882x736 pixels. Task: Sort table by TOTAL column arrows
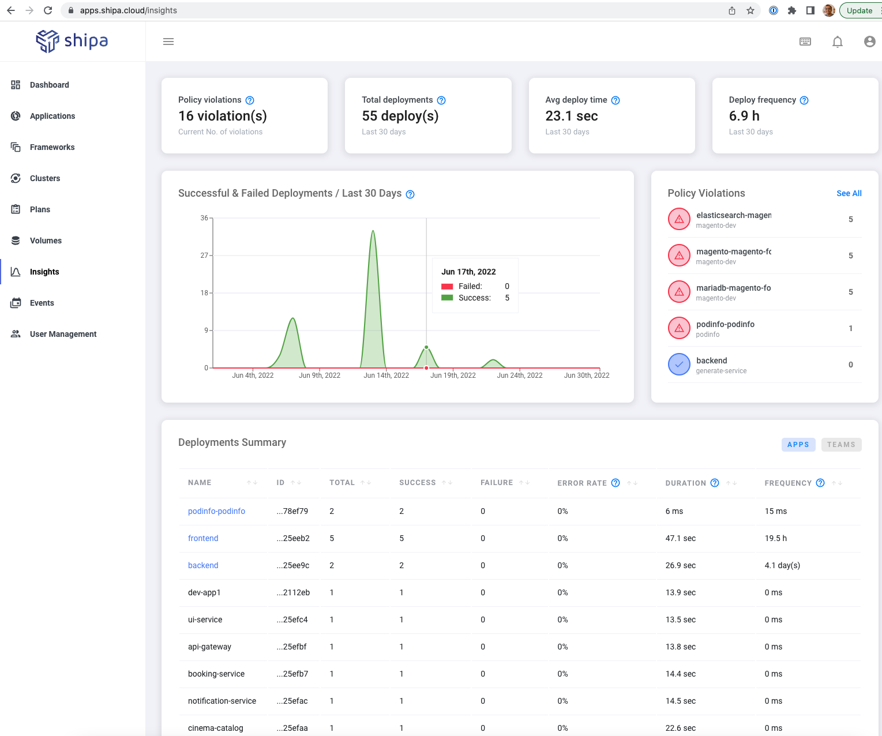coord(366,483)
